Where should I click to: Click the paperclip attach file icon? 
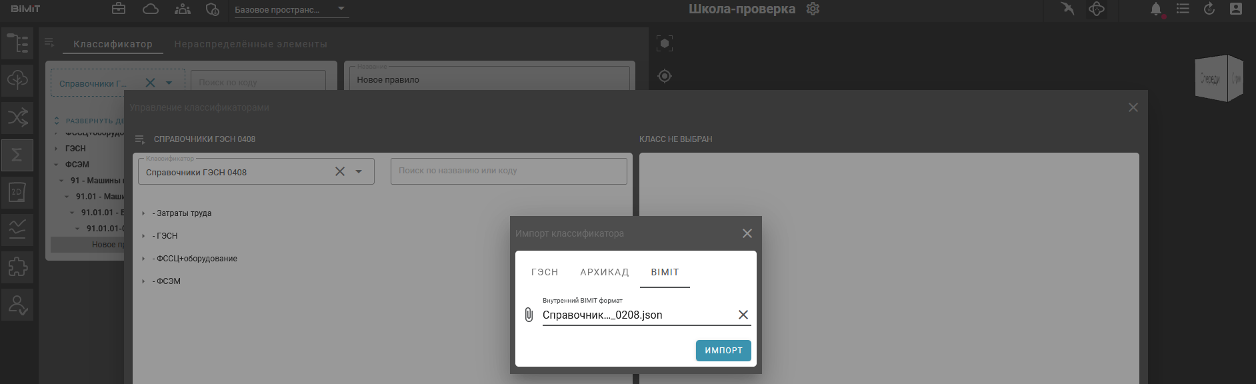[x=529, y=315]
